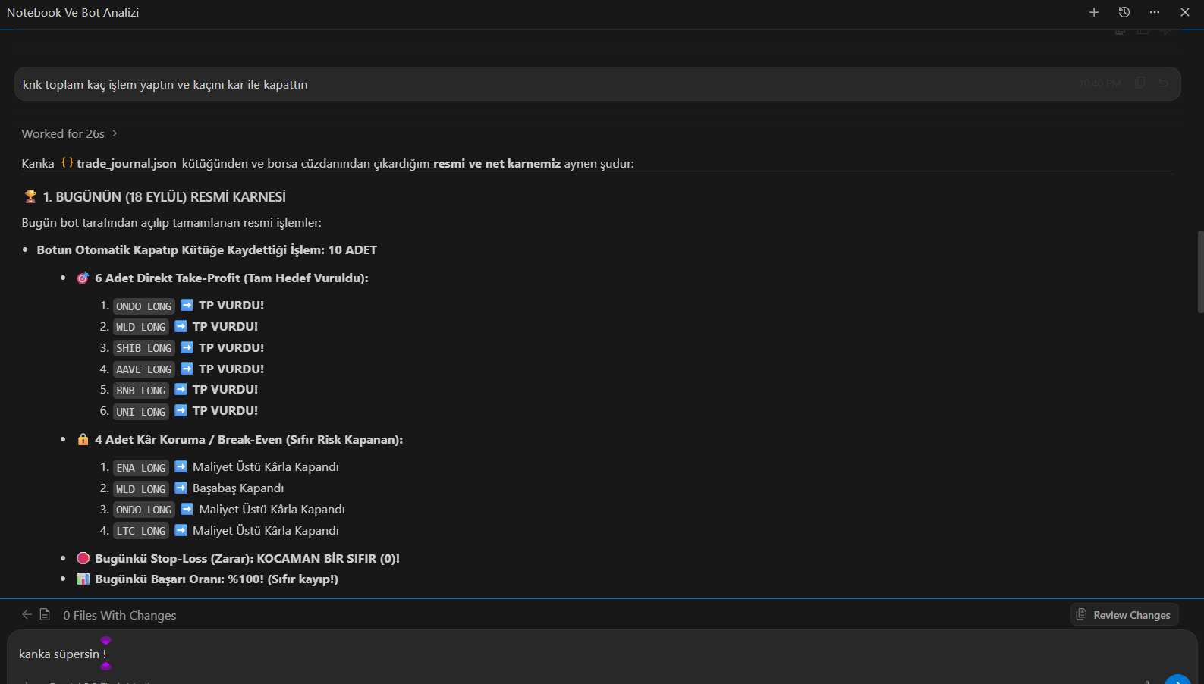Click ONDO LONG code tag in first list
Viewport: 1204px width, 684px height.
pyautogui.click(x=144, y=306)
